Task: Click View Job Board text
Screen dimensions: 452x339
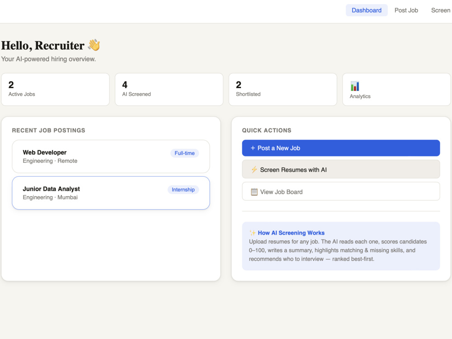Action: click(281, 192)
